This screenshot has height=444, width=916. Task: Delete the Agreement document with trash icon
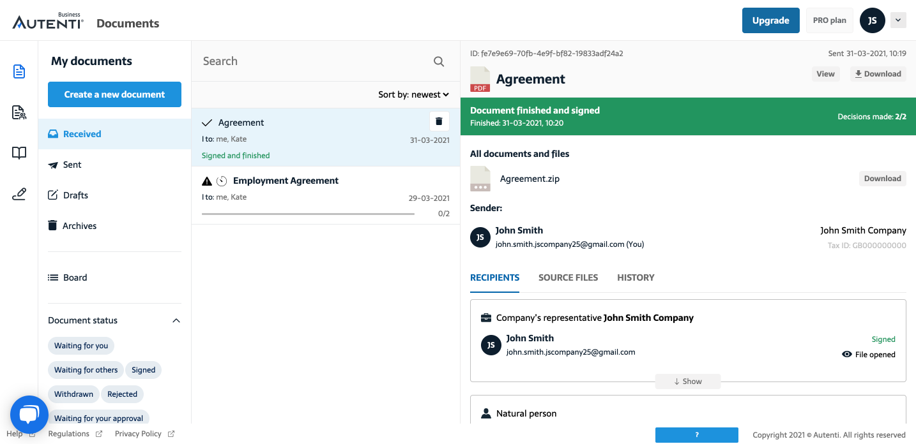[x=439, y=121]
